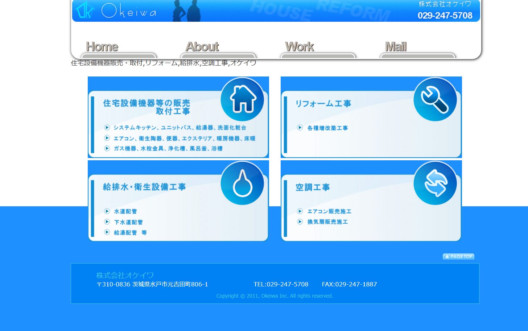528x331 pixels.
Task: Click the water drop icon
Action: (x=242, y=183)
